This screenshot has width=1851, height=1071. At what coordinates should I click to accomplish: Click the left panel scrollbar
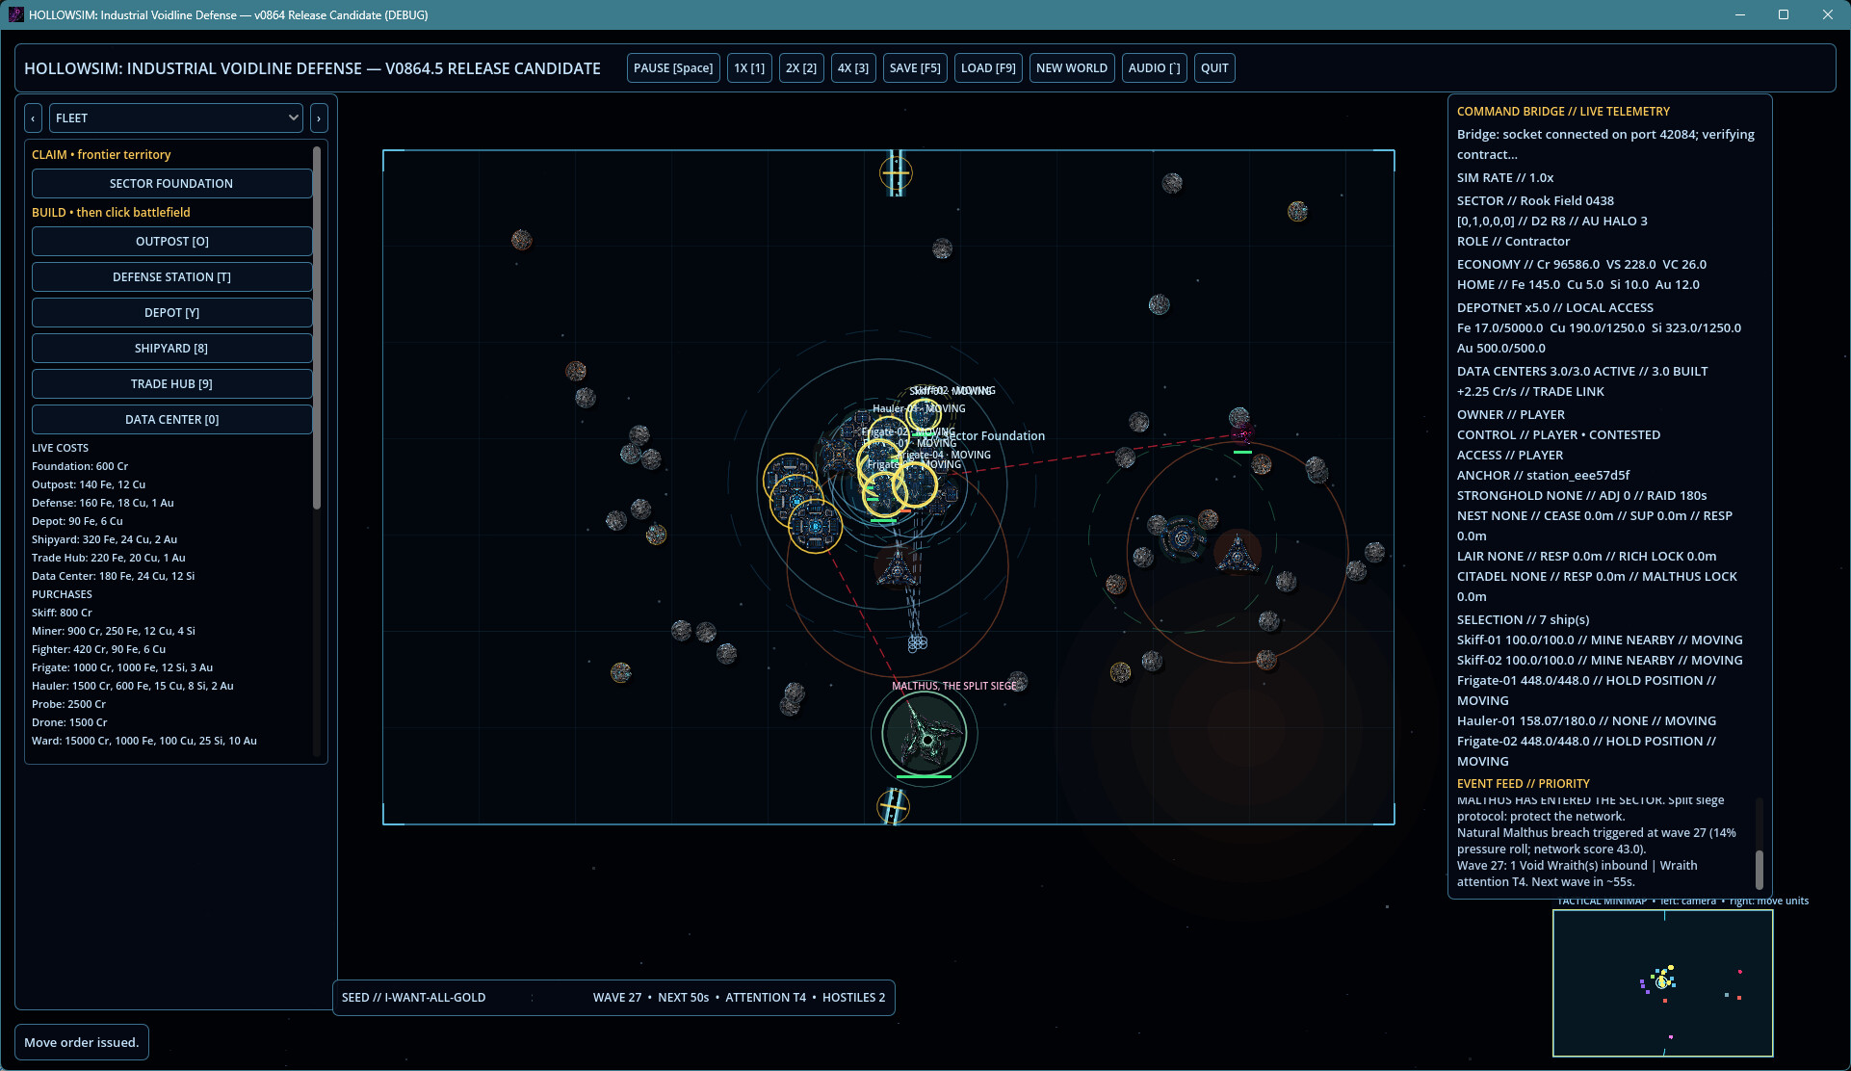(317, 327)
